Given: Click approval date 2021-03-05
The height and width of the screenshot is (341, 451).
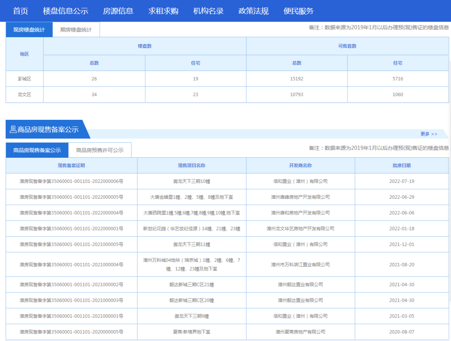Looking at the screenshot, I should point(402,316).
